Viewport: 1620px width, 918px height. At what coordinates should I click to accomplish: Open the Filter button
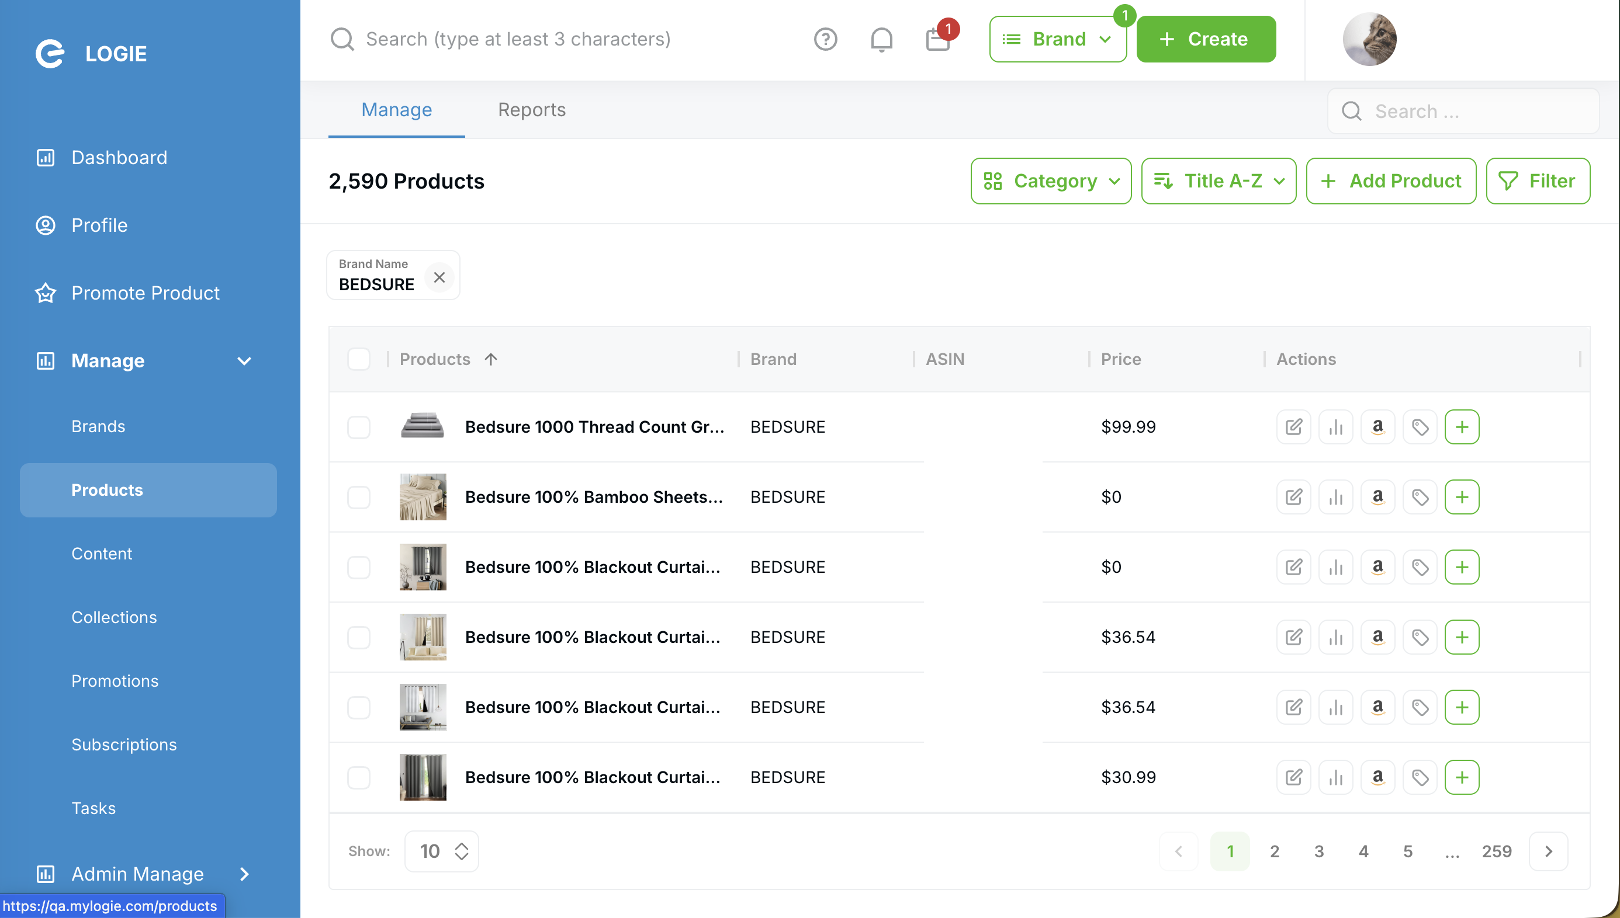[x=1538, y=181]
